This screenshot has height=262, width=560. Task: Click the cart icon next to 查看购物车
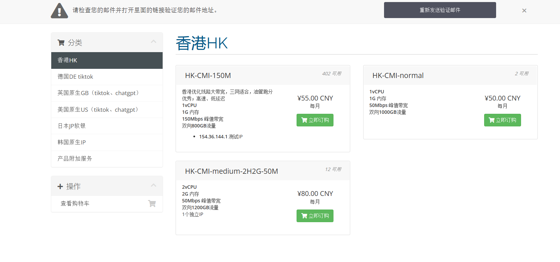coord(152,203)
